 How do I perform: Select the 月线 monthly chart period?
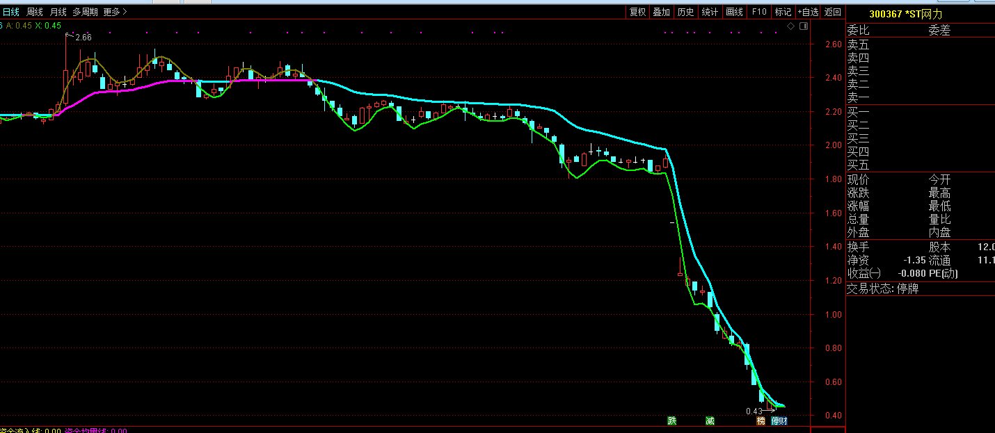58,12
